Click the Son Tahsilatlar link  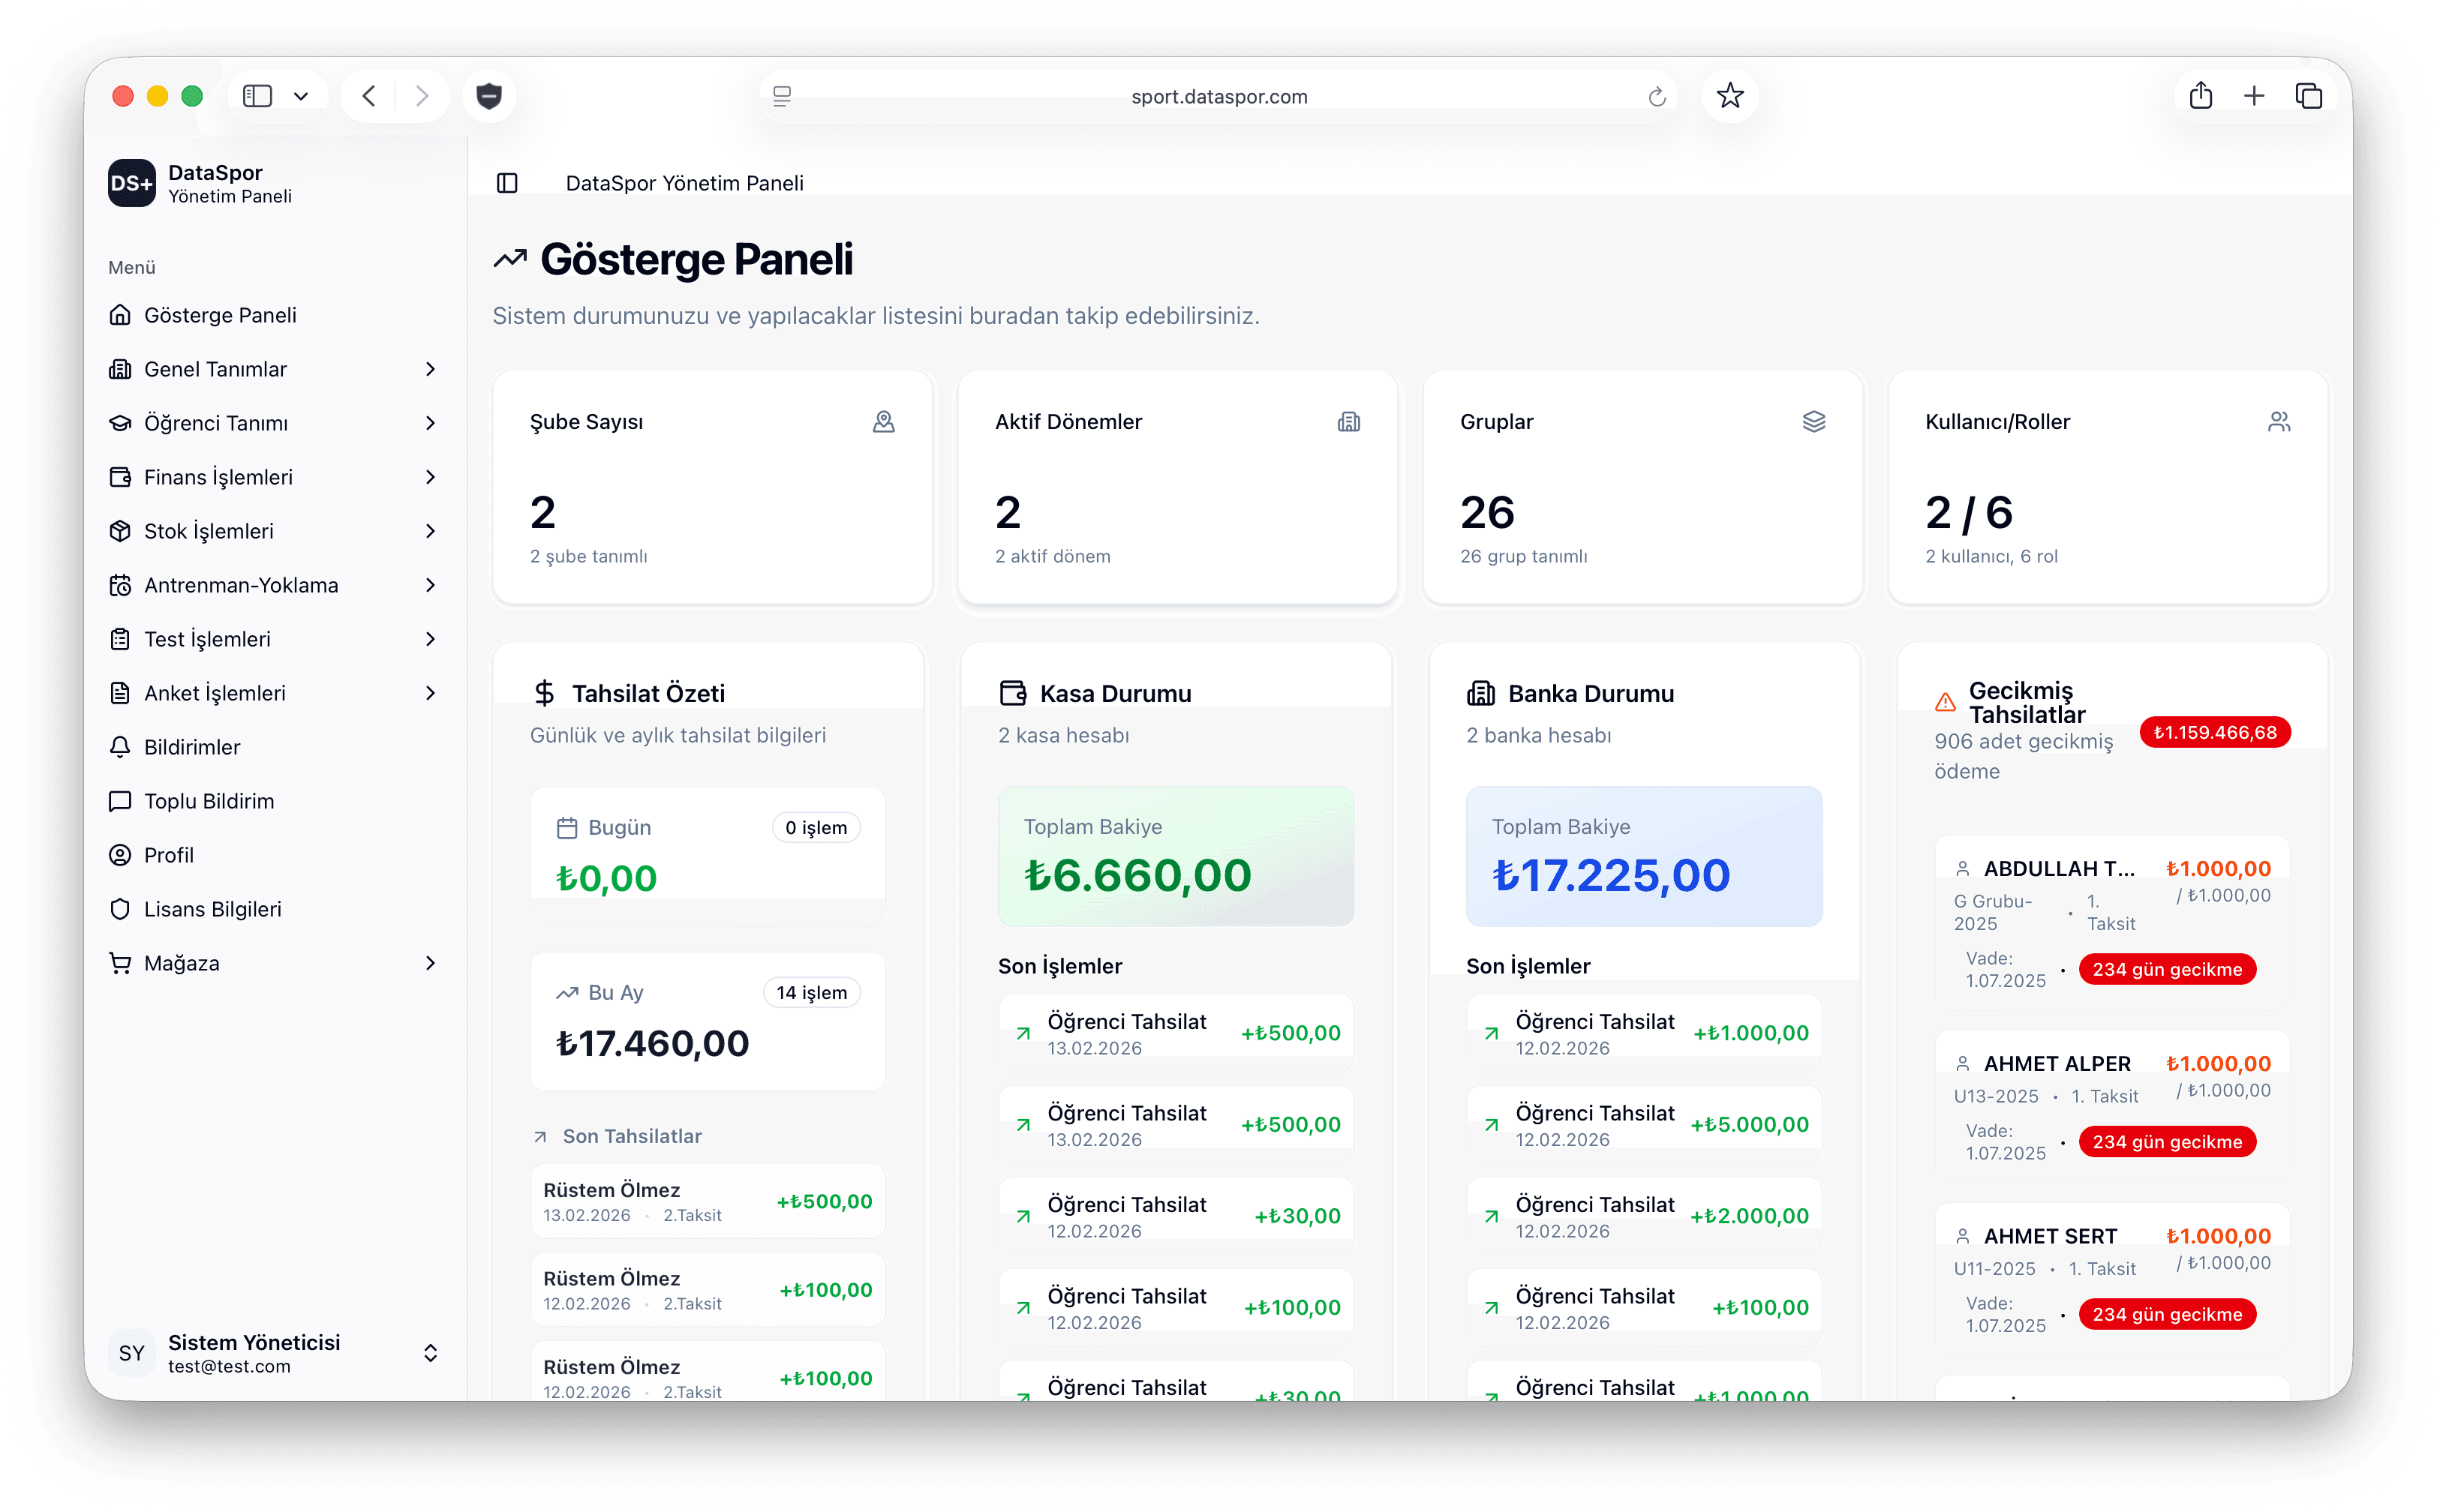631,1136
